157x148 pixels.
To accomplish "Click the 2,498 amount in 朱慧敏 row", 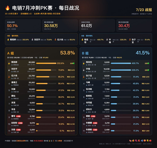I will point(107,130).
